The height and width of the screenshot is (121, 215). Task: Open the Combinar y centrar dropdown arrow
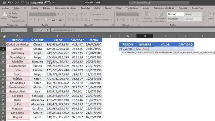click(112, 20)
